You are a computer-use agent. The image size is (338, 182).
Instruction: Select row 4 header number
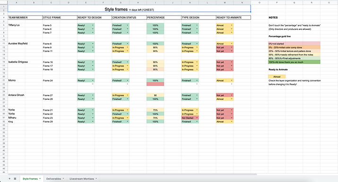tap(4, 17)
